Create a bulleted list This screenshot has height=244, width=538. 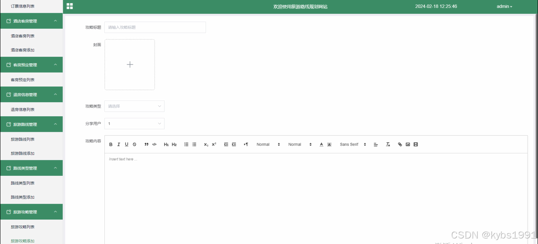tap(194, 144)
